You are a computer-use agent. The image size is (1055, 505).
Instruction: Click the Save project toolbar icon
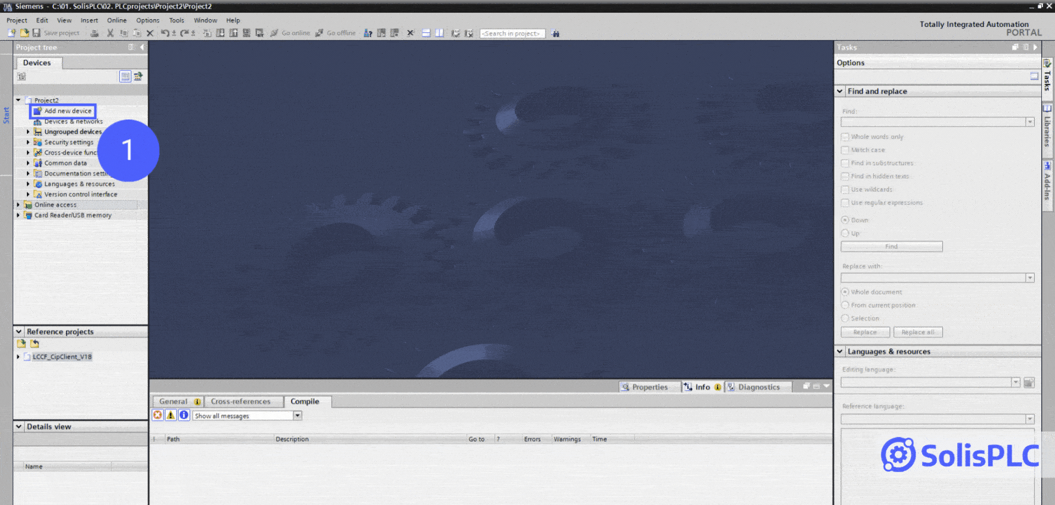pos(37,33)
